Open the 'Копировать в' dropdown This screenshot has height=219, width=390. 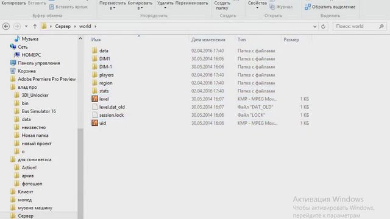click(140, 5)
